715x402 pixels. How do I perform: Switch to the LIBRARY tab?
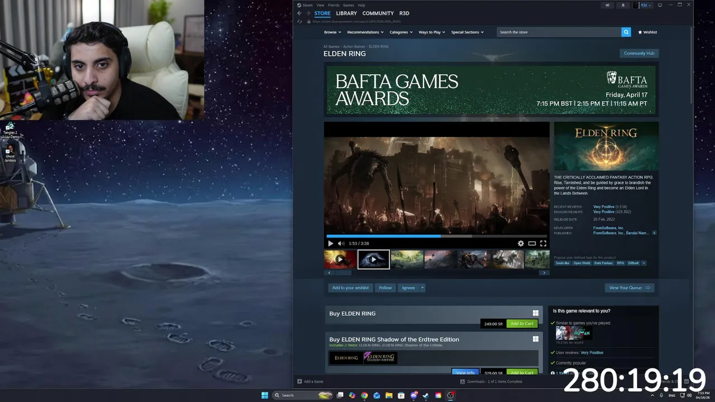coord(346,13)
